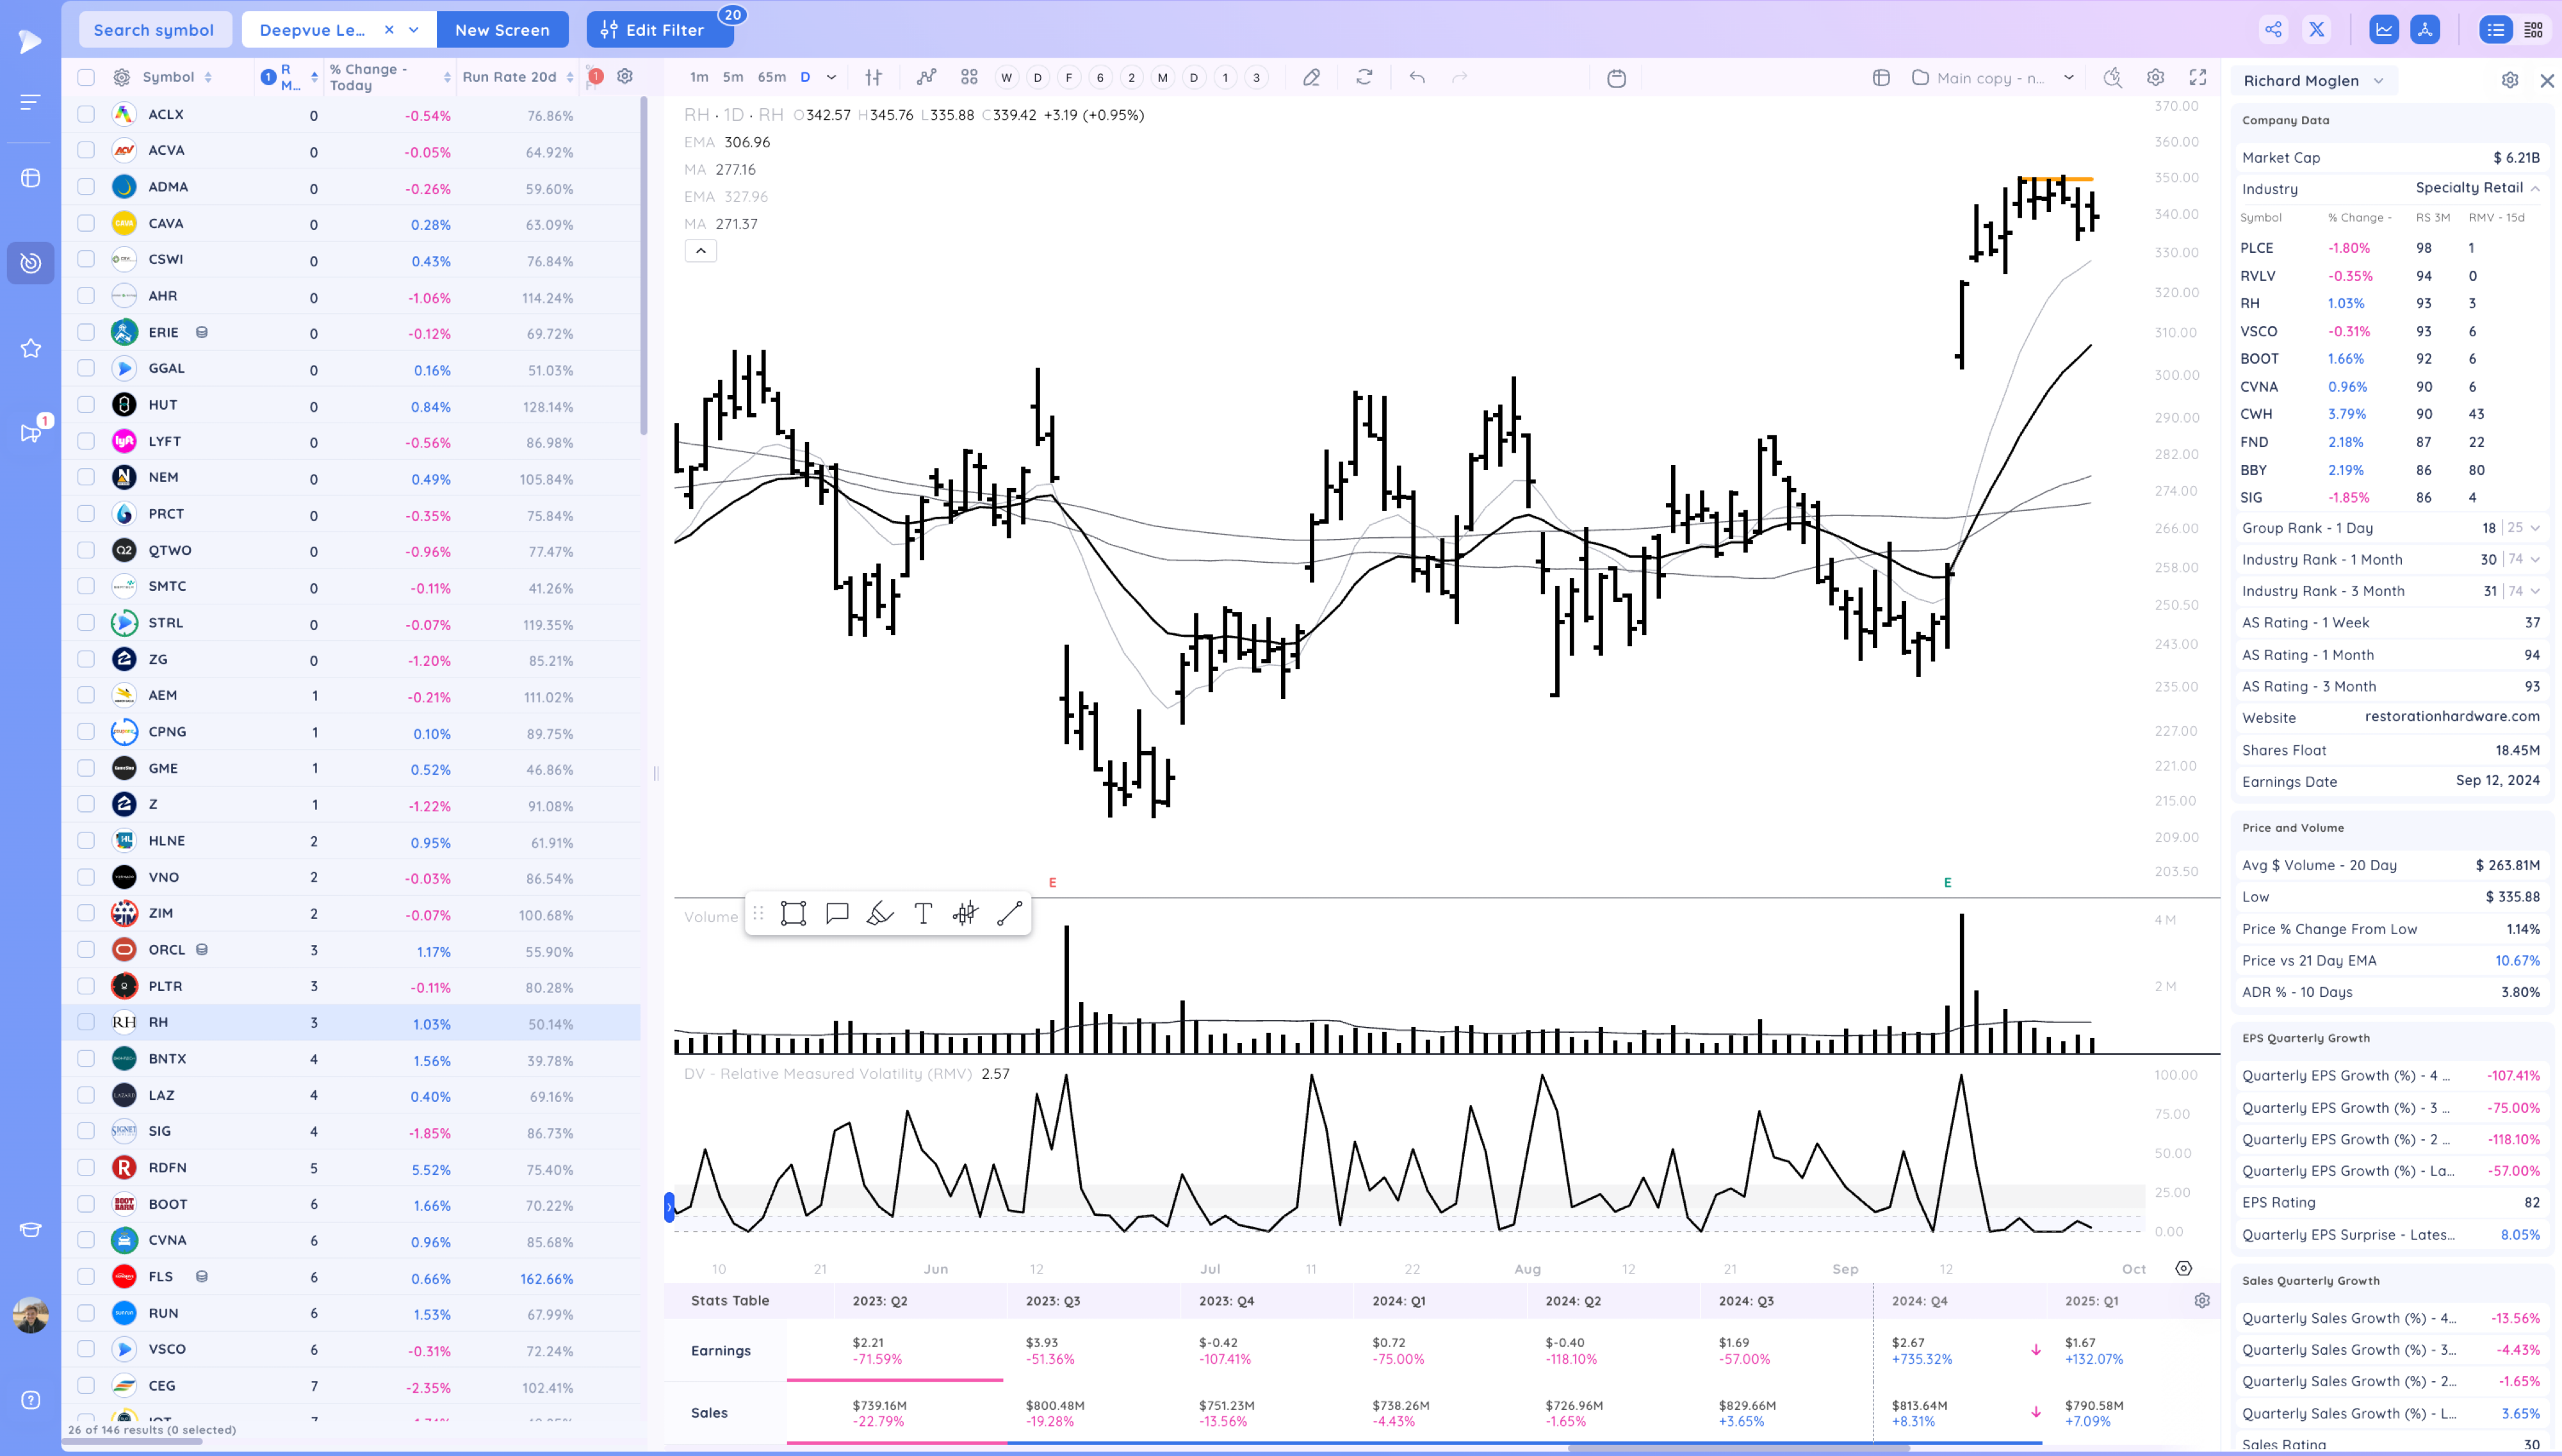
Task: Click the trend line drawing tool
Action: pos(1009,913)
